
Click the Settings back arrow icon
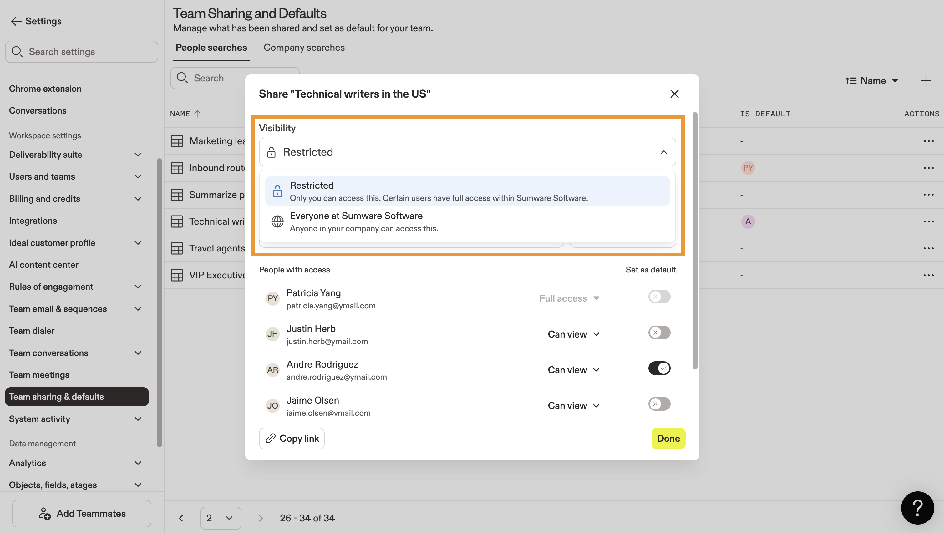[x=16, y=21]
